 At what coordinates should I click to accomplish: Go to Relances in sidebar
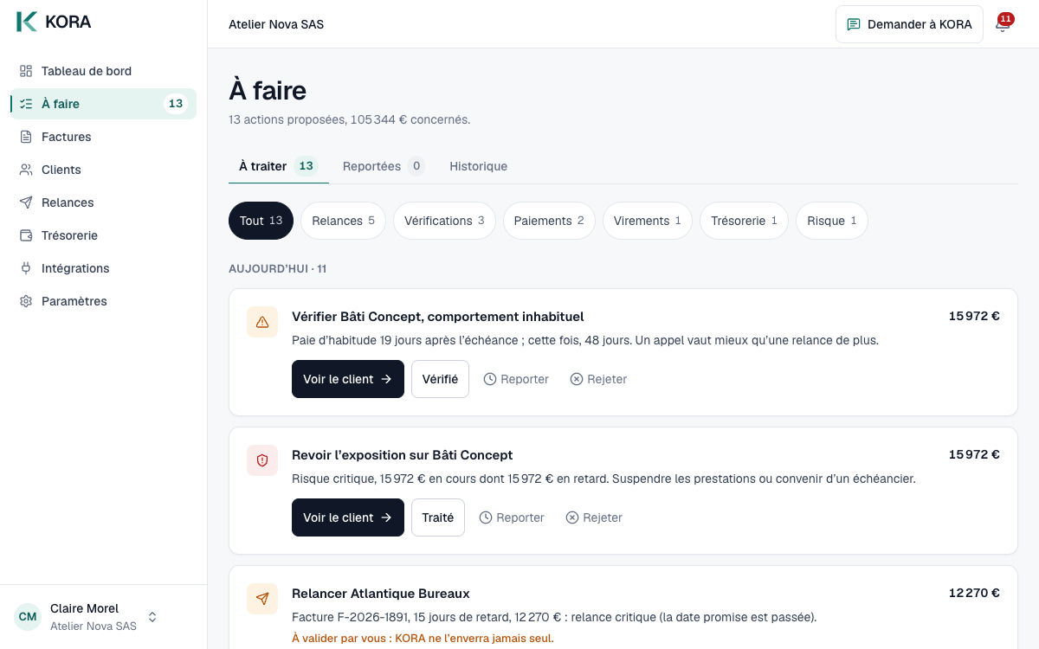pos(104,202)
